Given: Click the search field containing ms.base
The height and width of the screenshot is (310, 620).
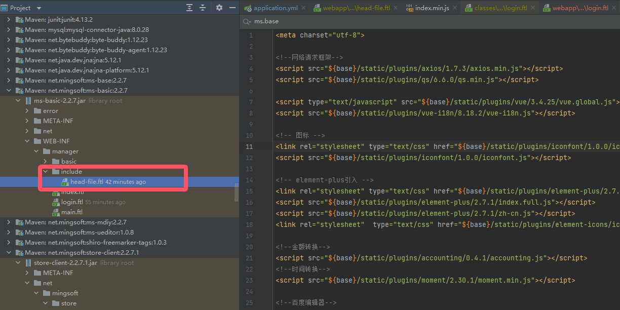Looking at the screenshot, I should click(355, 22).
